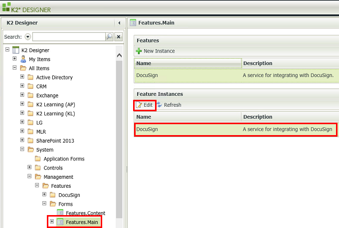Click the K2 Designer root tree icon

(x=15, y=50)
